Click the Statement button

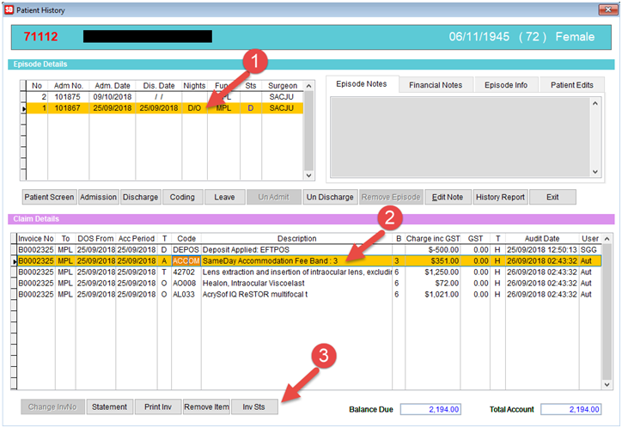pyautogui.click(x=109, y=407)
